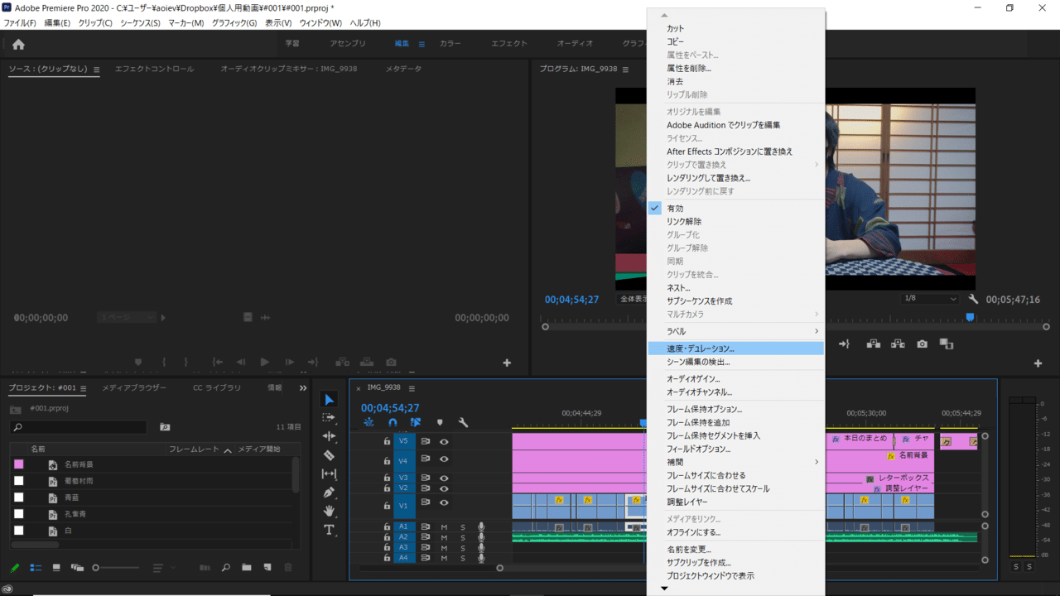Choose 速度・デュレーション from context menu
1060x596 pixels.
tap(735, 348)
